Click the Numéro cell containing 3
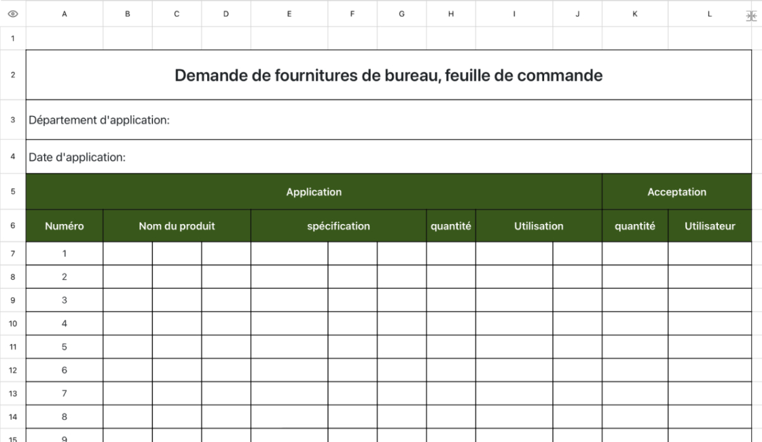 (x=64, y=300)
